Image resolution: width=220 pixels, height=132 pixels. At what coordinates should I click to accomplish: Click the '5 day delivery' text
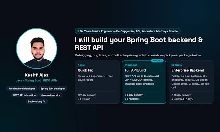click(x=135, y=95)
